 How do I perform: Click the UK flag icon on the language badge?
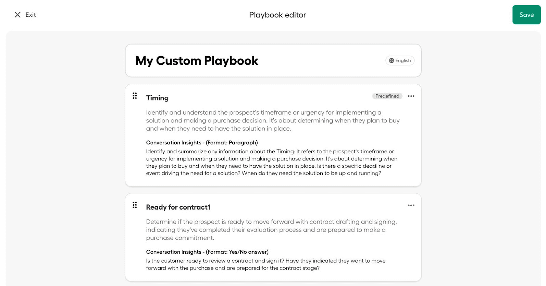(391, 60)
